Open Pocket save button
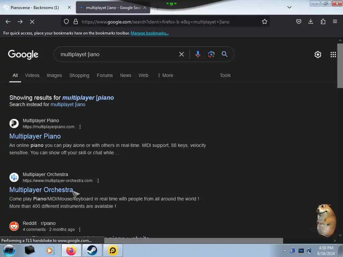 (298, 22)
